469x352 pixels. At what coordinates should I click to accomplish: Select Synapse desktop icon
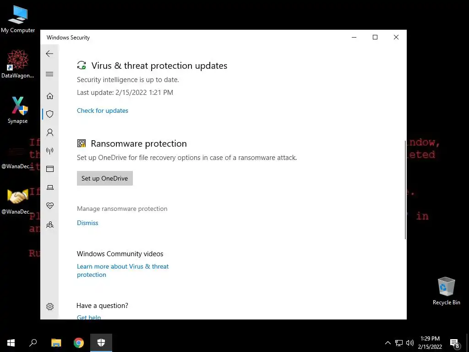point(18,110)
